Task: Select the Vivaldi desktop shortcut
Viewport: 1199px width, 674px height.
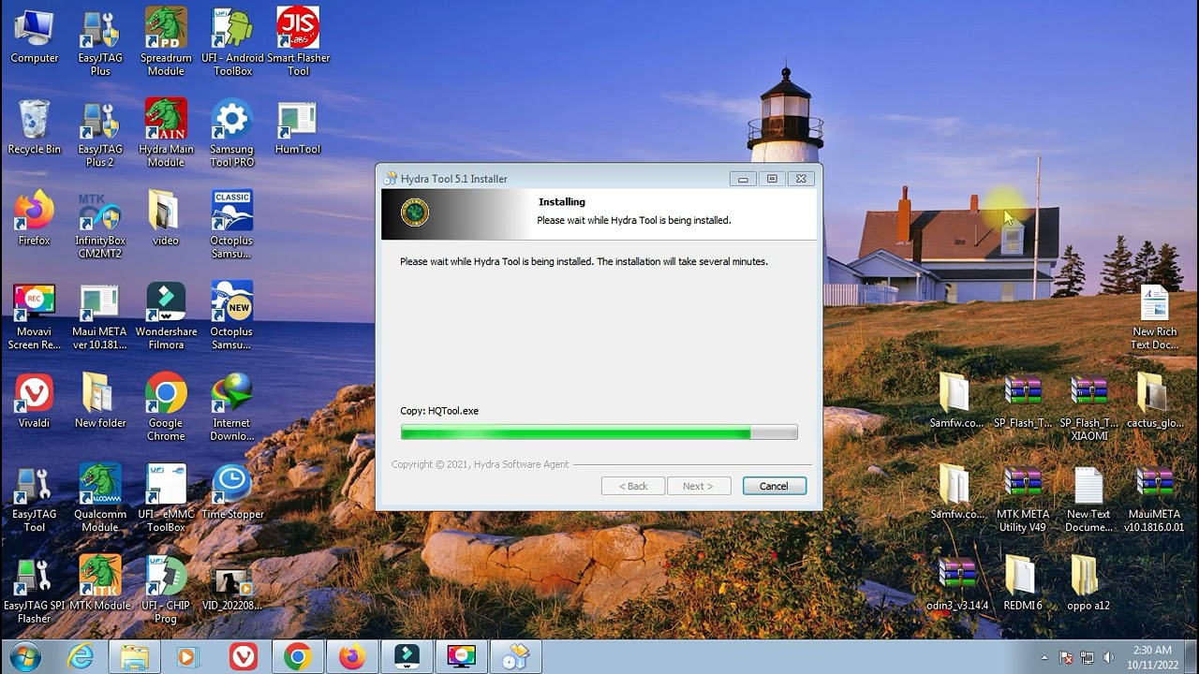Action: [35, 401]
